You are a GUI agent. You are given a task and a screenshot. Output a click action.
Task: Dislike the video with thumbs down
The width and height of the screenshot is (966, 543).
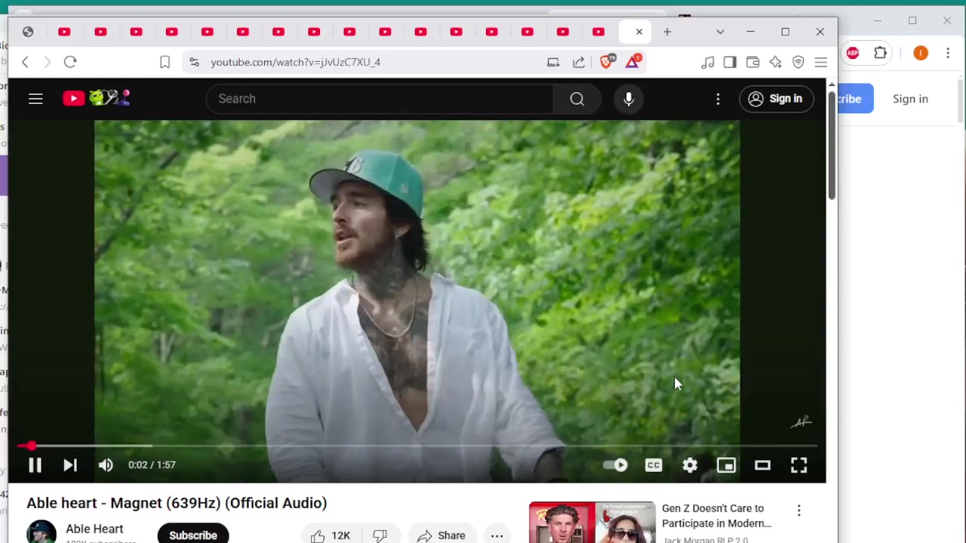[380, 535]
